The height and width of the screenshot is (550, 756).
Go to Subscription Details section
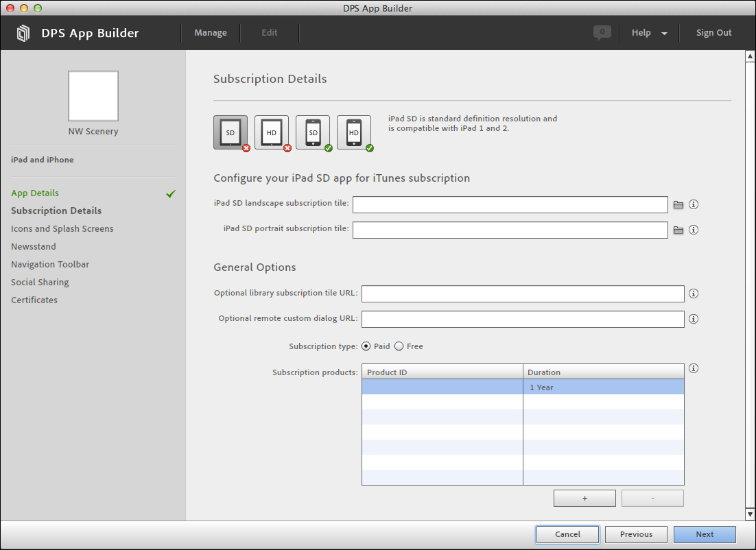pos(56,211)
